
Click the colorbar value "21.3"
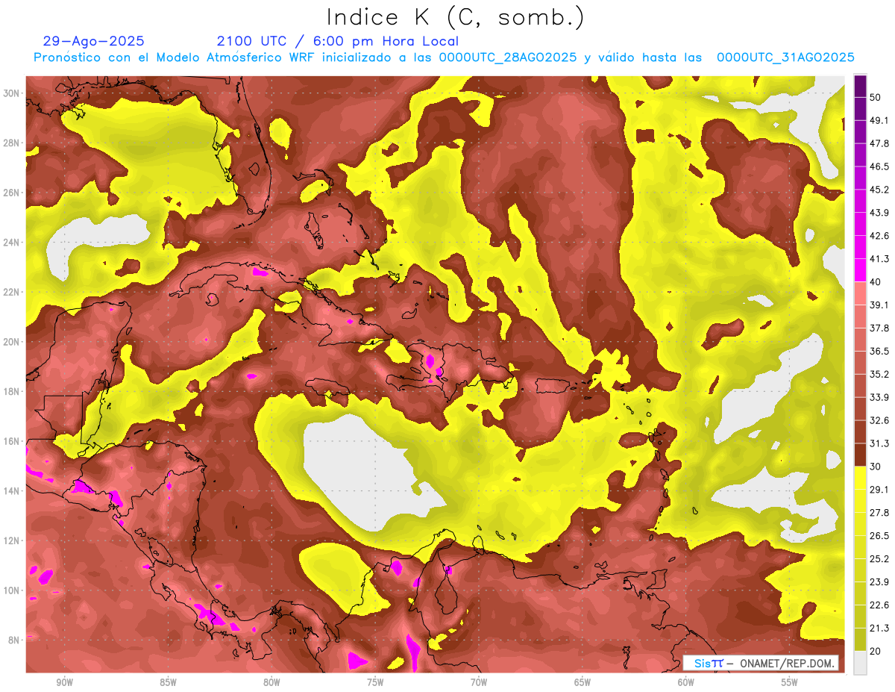coord(879,628)
